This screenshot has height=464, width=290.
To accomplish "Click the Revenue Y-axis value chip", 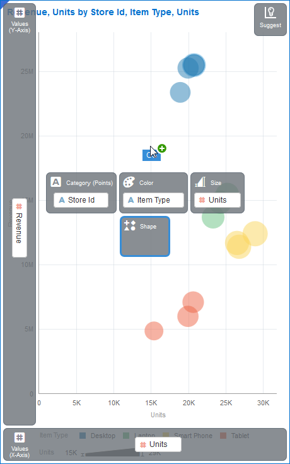I will tap(19, 228).
